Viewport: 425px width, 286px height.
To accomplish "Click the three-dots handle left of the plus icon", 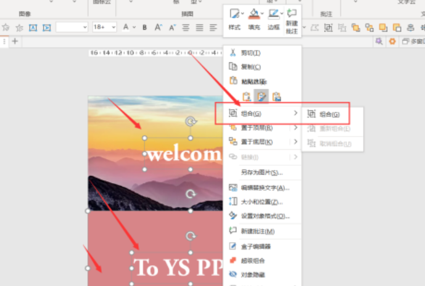I will point(4,41).
